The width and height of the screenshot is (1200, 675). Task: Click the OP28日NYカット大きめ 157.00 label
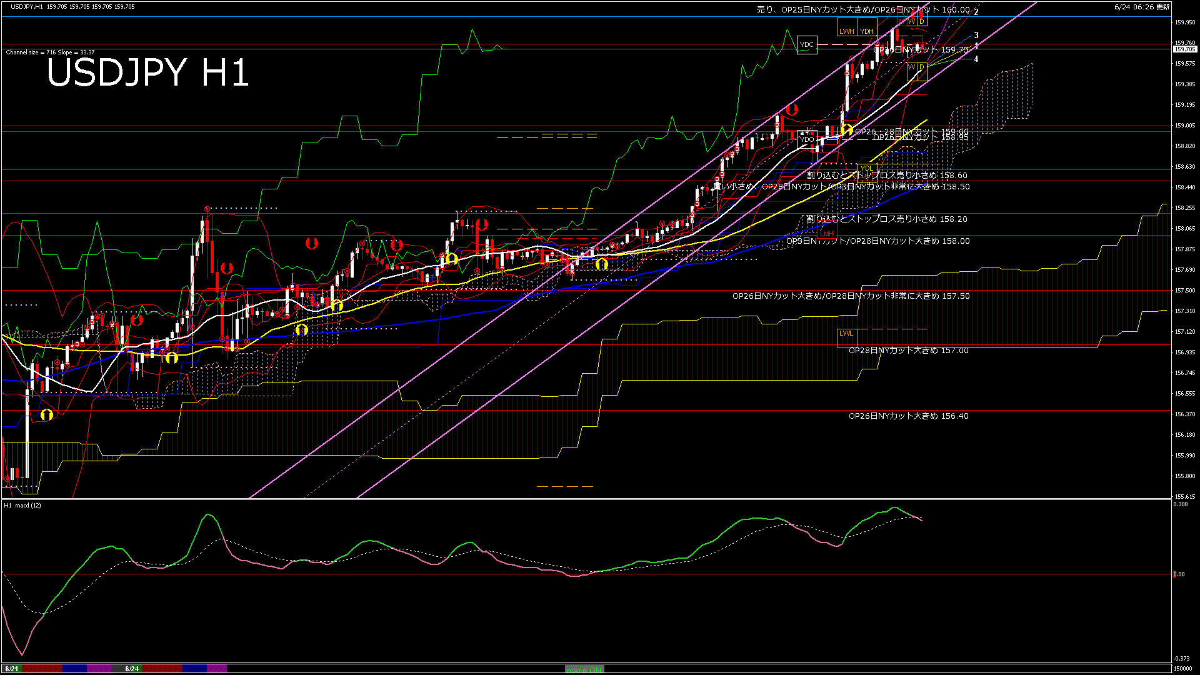point(908,351)
